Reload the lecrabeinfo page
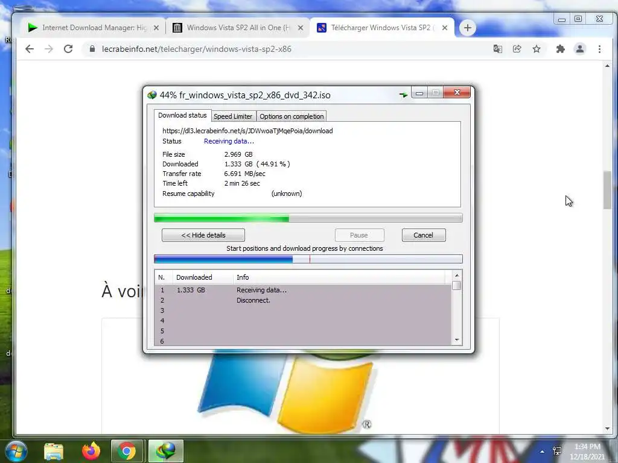 click(x=68, y=49)
